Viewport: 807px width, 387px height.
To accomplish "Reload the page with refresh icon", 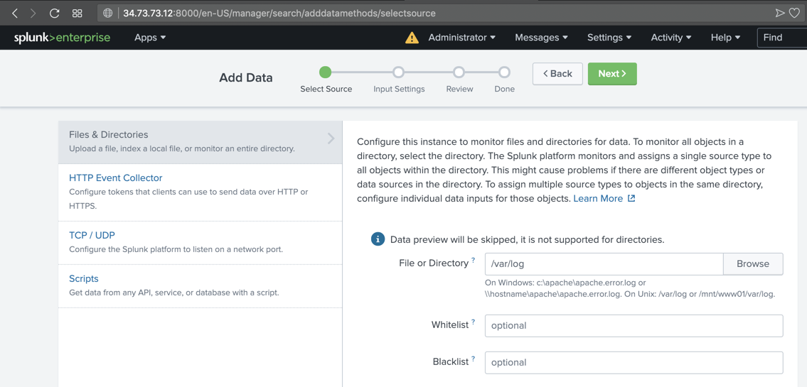I will click(x=54, y=13).
